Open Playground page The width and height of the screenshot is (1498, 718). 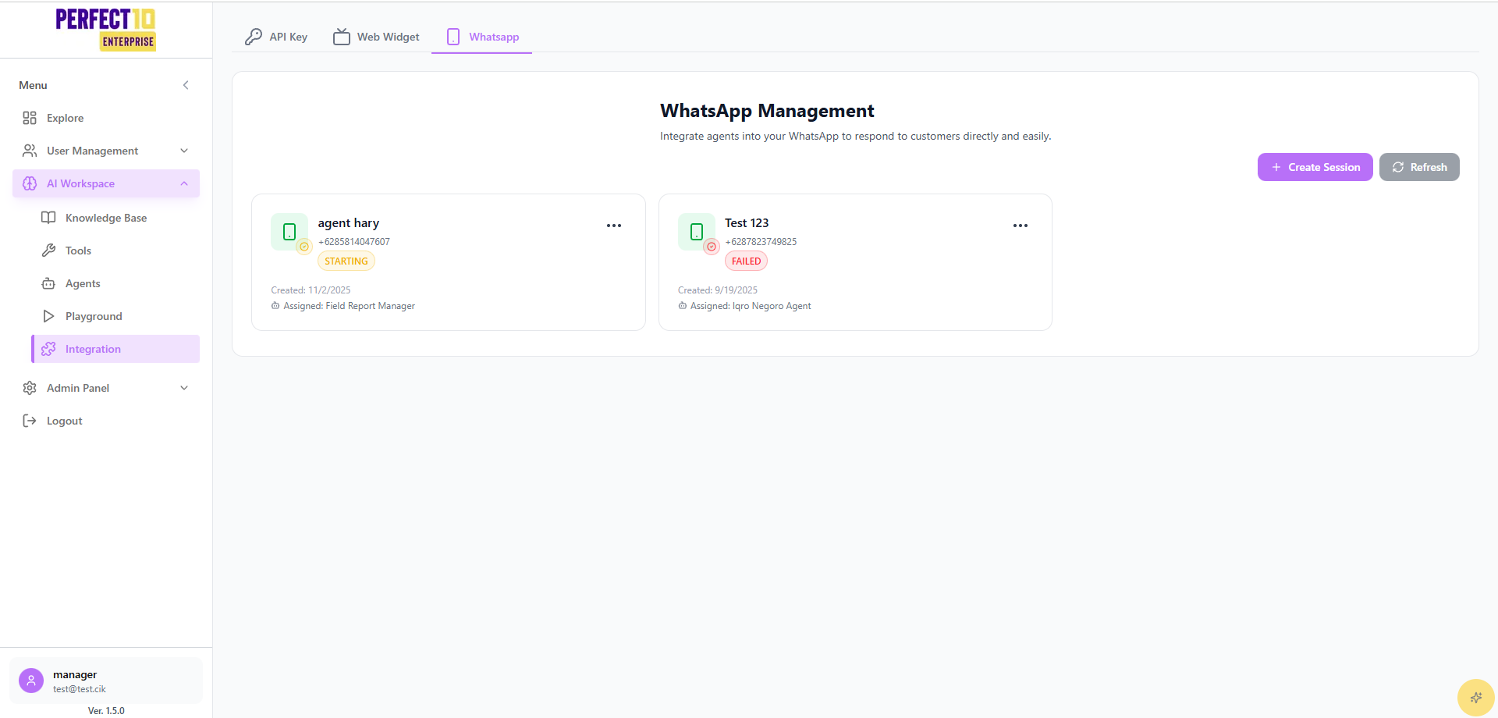tap(115, 316)
